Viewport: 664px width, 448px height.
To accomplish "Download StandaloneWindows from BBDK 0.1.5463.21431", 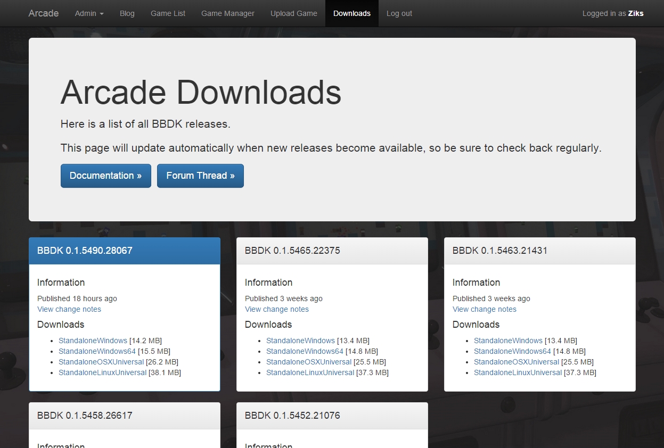I will tap(509, 341).
